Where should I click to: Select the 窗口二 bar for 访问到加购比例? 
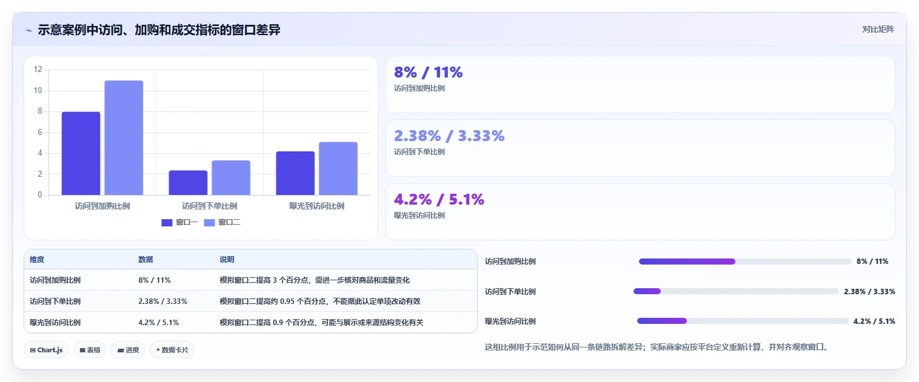[124, 137]
